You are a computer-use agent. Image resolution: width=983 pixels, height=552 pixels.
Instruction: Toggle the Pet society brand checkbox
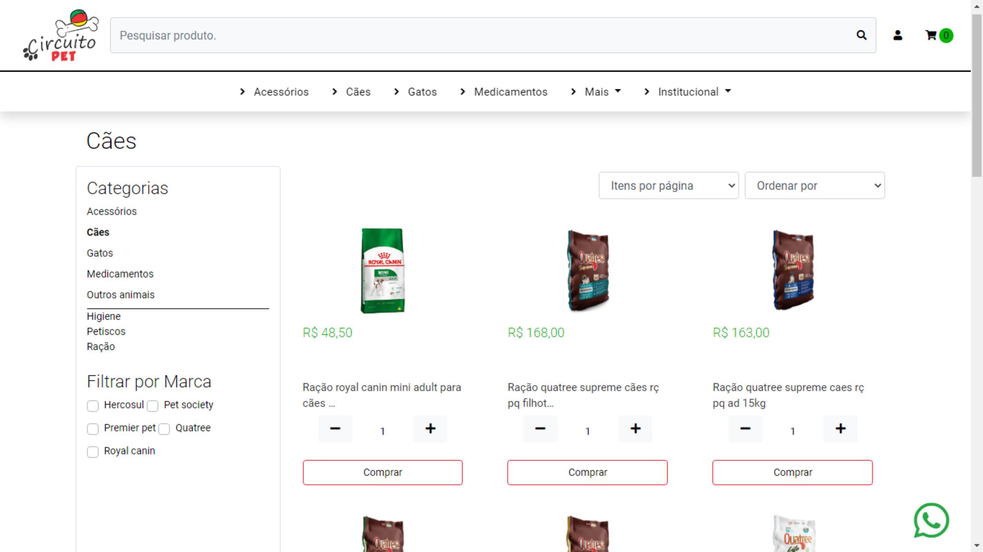coord(153,406)
